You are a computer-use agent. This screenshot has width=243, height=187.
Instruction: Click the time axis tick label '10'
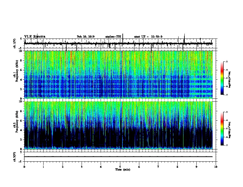[x=216, y=167]
